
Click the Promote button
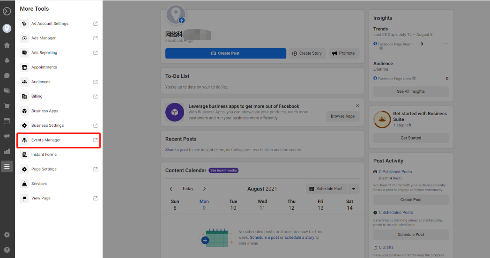pyautogui.click(x=344, y=53)
